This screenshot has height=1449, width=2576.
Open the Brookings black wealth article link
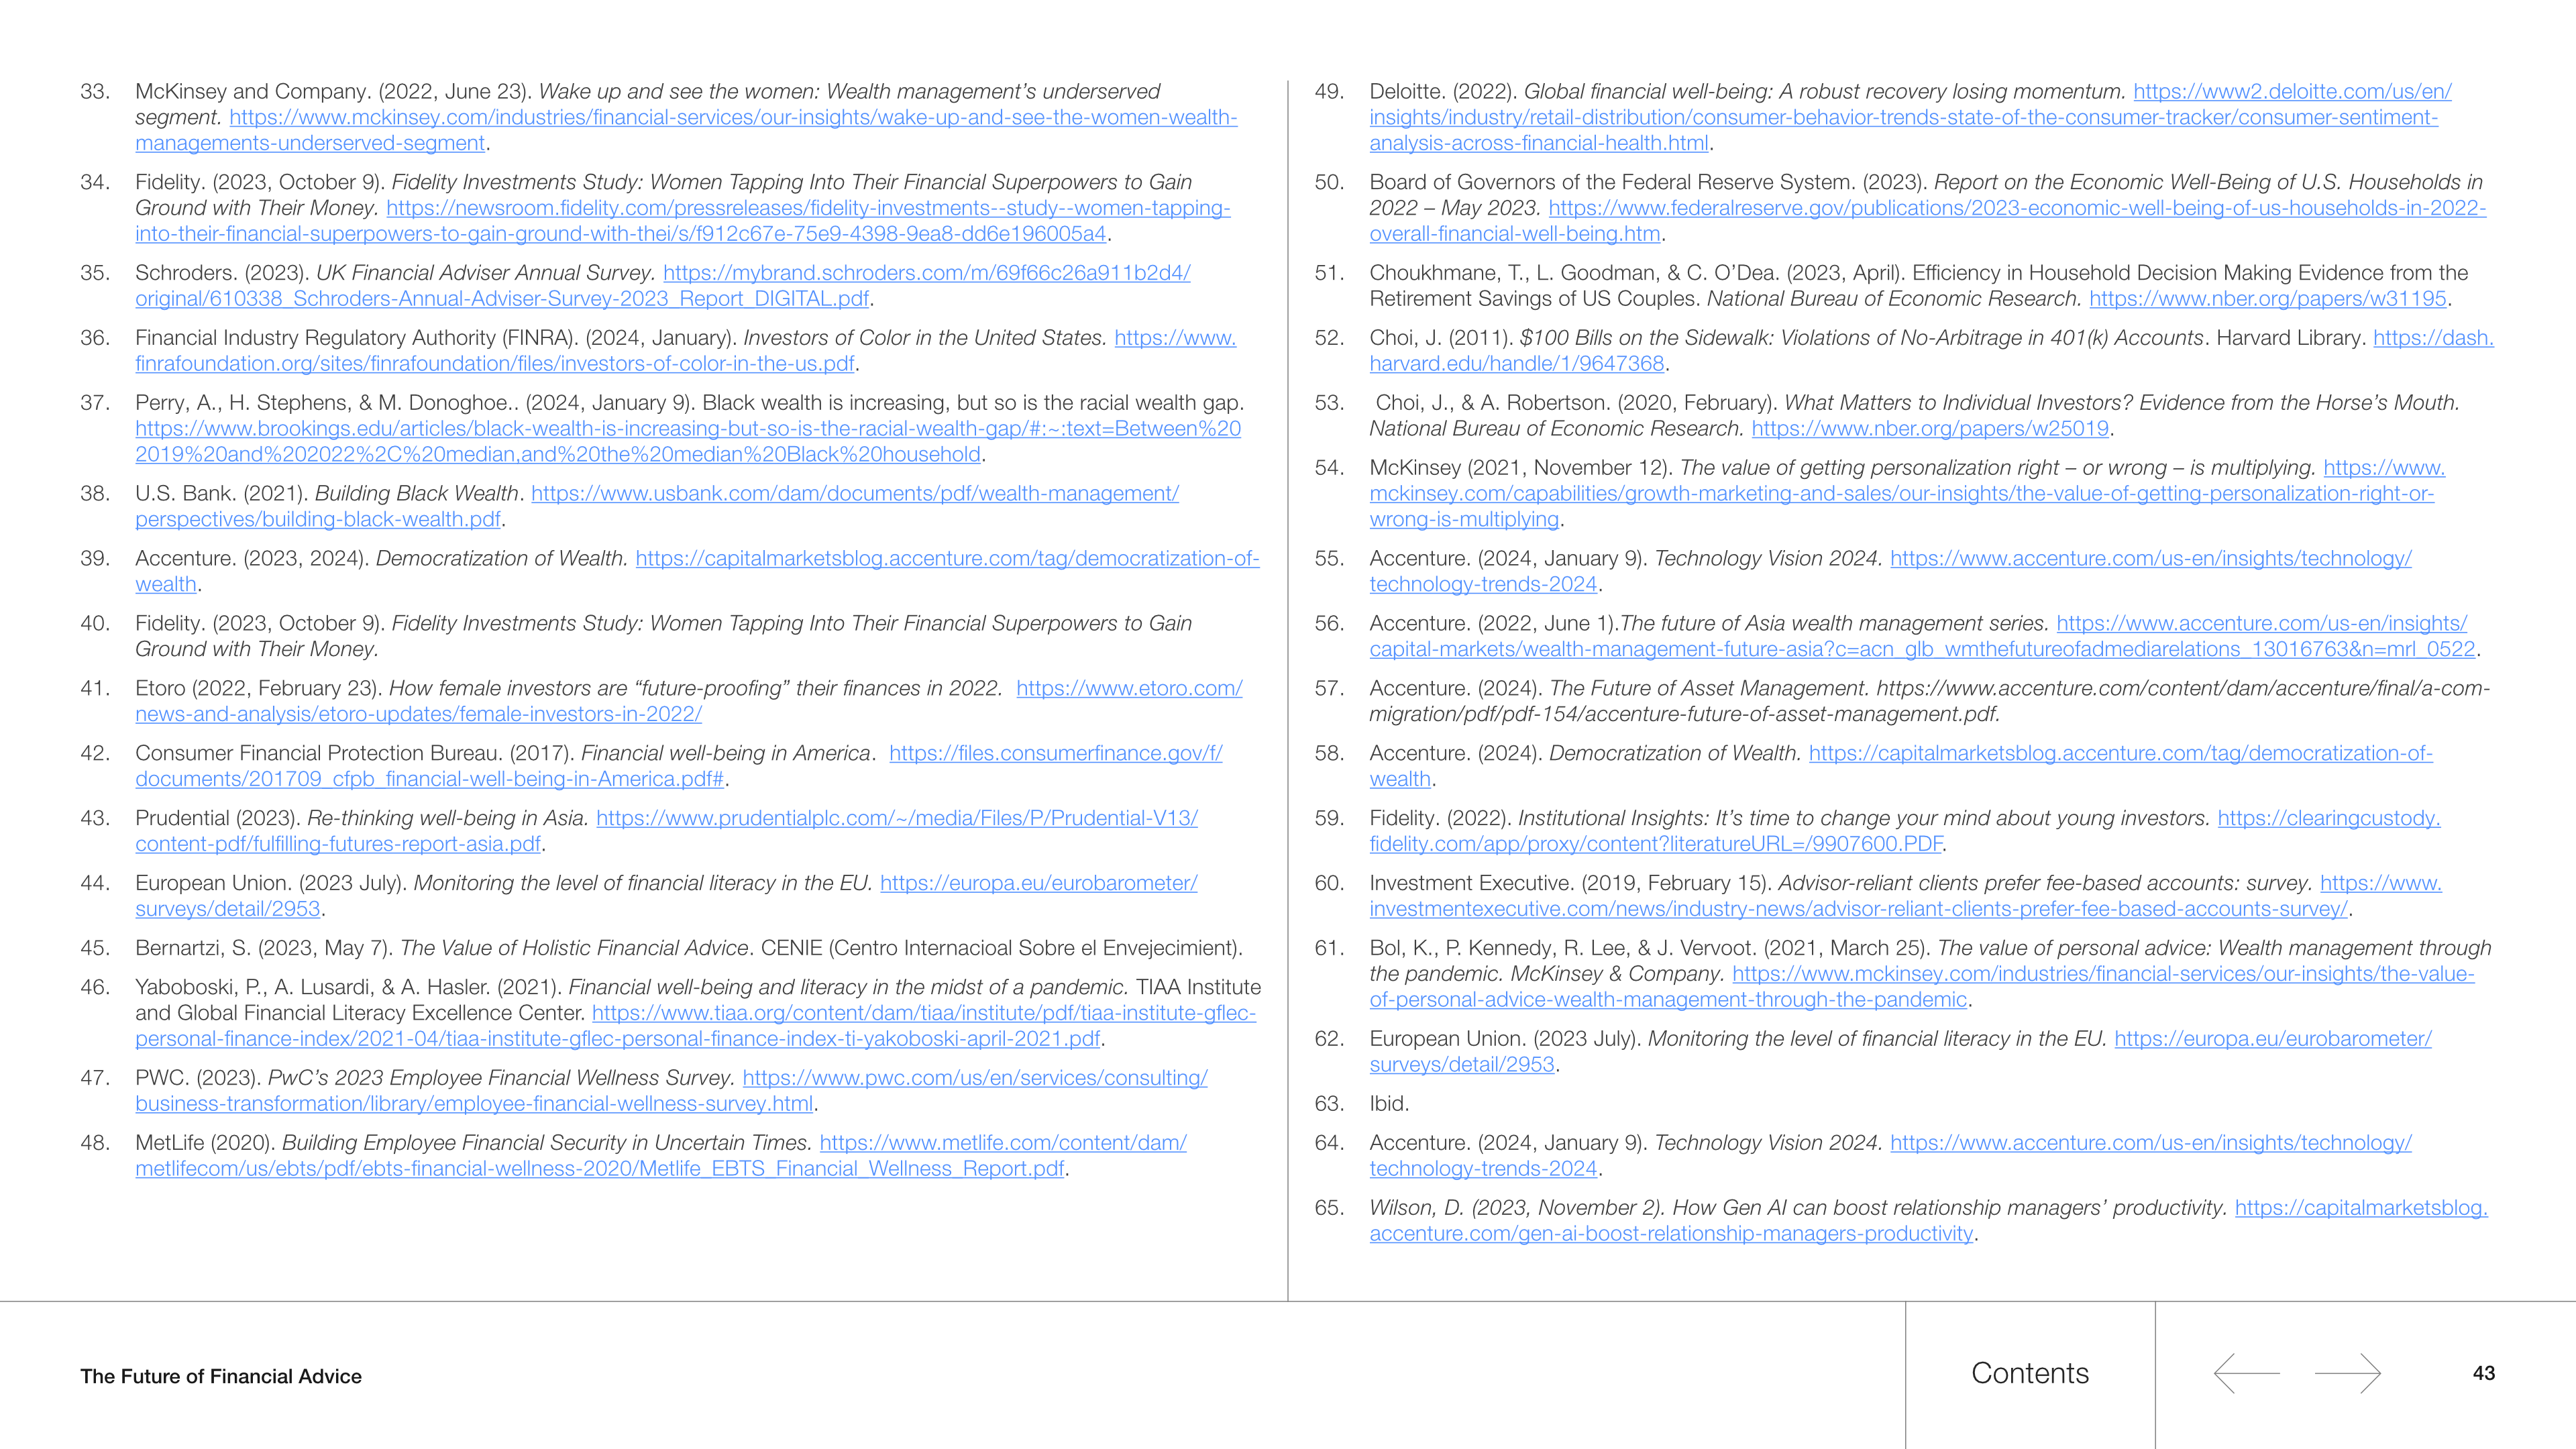pyautogui.click(x=687, y=429)
